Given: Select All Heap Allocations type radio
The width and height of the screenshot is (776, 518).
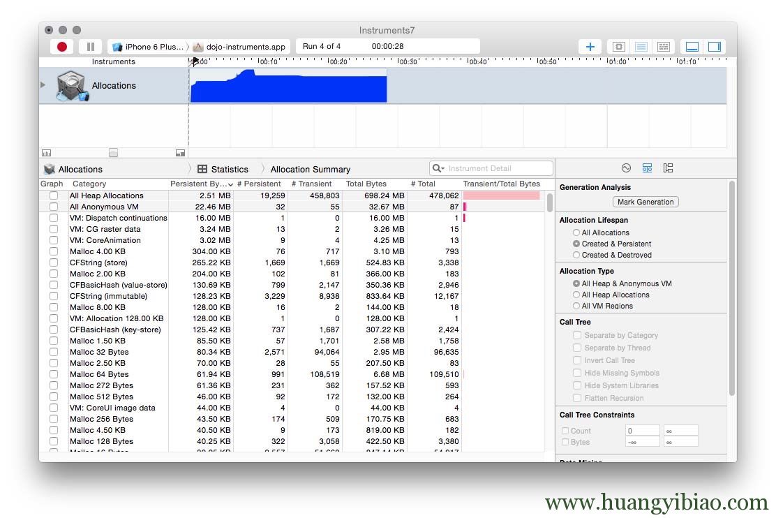Looking at the screenshot, I should coord(576,295).
